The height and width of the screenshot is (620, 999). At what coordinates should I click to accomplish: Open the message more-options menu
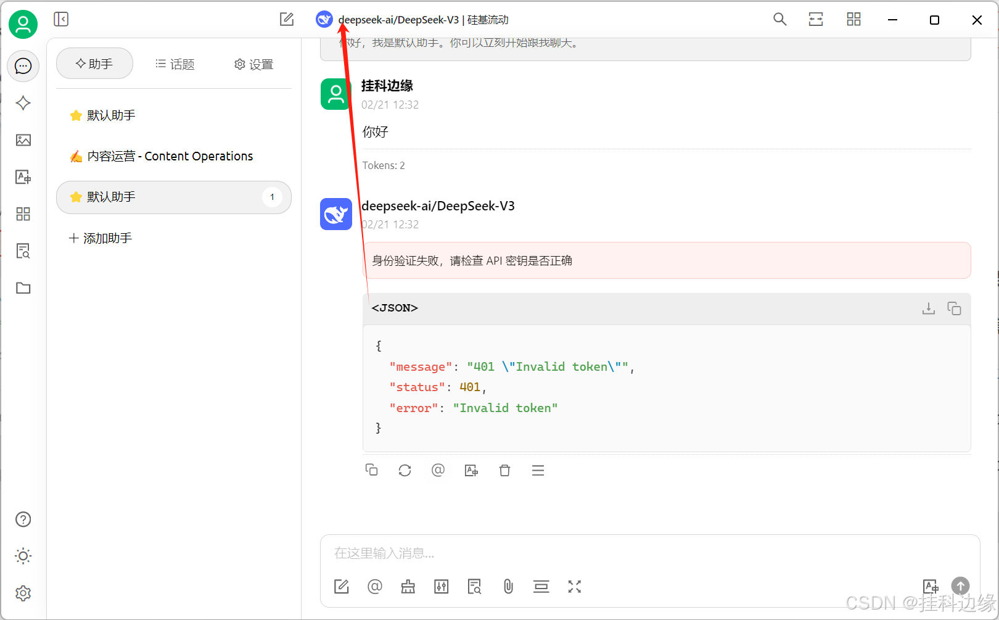coord(538,470)
